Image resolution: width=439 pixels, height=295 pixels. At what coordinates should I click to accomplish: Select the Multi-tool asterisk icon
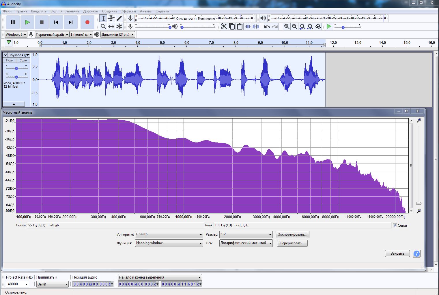119,27
